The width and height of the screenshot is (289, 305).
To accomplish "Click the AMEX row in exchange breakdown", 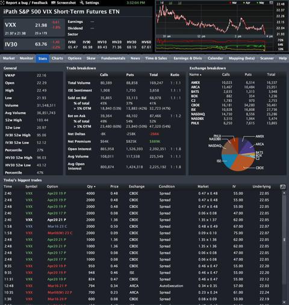I will (234, 83).
